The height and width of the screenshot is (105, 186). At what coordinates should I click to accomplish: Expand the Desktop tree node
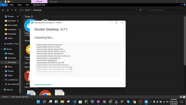tap(3, 54)
